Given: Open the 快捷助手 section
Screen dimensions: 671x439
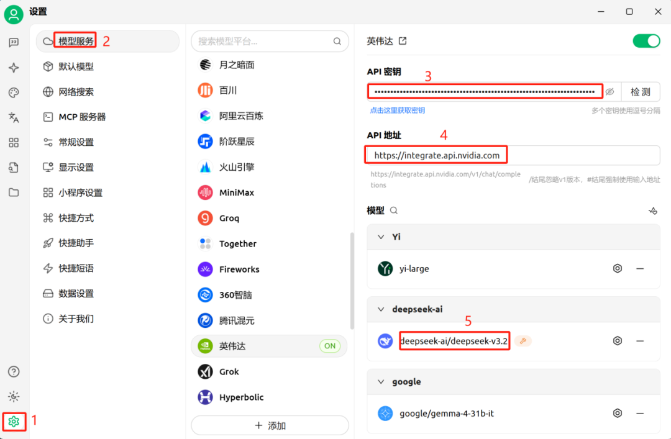Looking at the screenshot, I should pos(108,243).
